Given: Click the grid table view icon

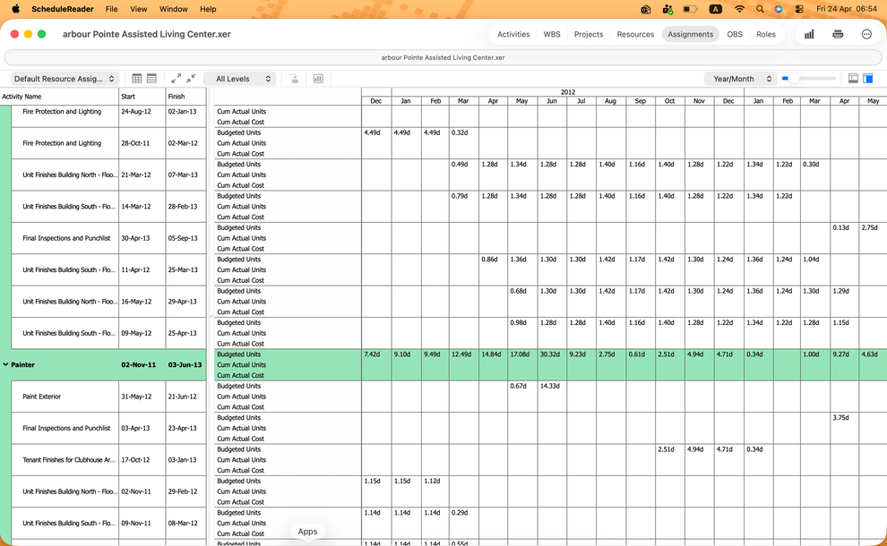Looking at the screenshot, I should coord(137,79).
